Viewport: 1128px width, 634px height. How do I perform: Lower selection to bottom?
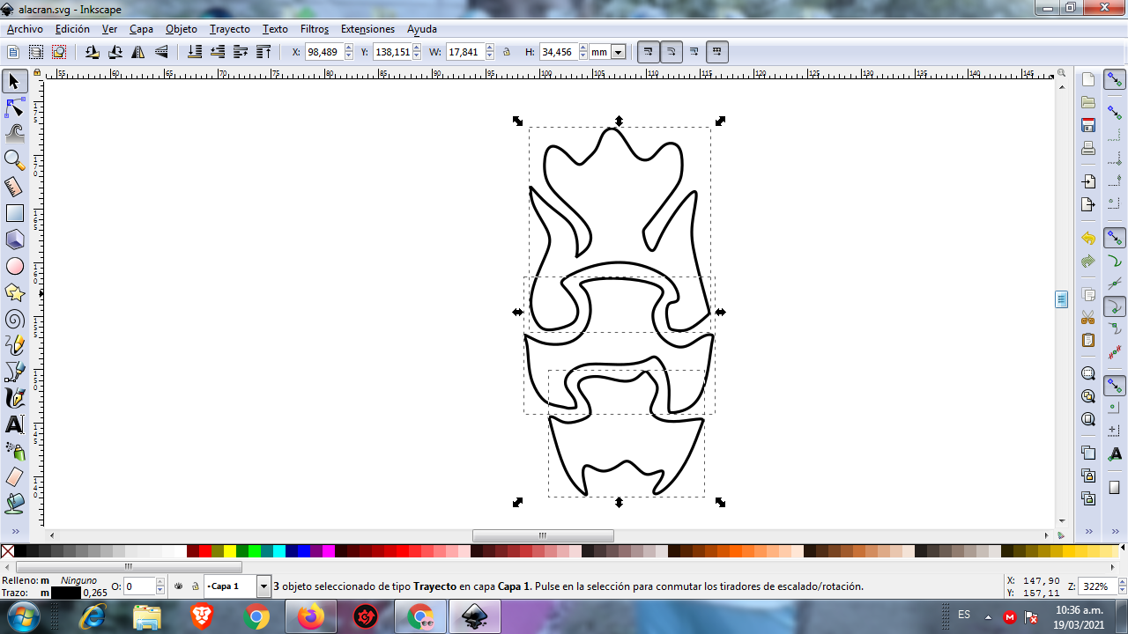[195, 52]
